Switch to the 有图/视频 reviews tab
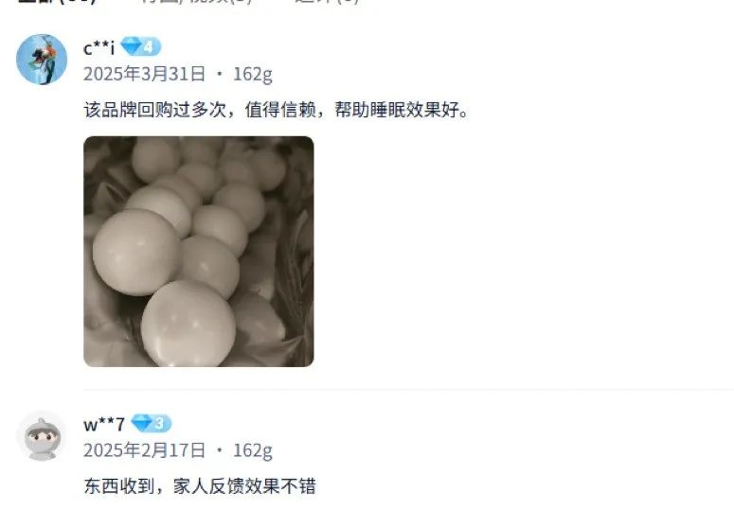The image size is (734, 510). pyautogui.click(x=196, y=1)
